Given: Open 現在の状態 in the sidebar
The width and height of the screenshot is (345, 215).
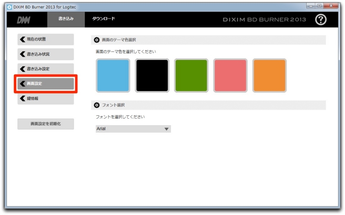Looking at the screenshot, I should pos(46,39).
